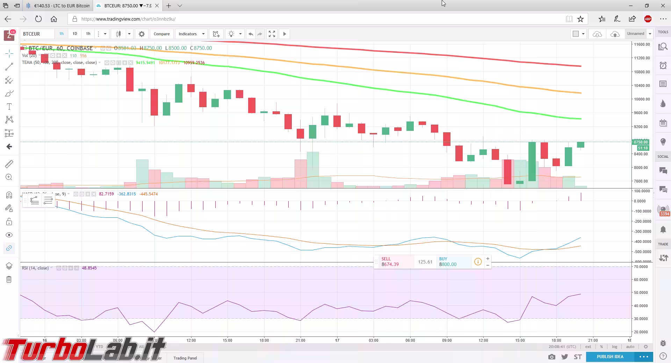Click the candlestick chart style icon
This screenshot has height=363, width=671.
click(118, 34)
